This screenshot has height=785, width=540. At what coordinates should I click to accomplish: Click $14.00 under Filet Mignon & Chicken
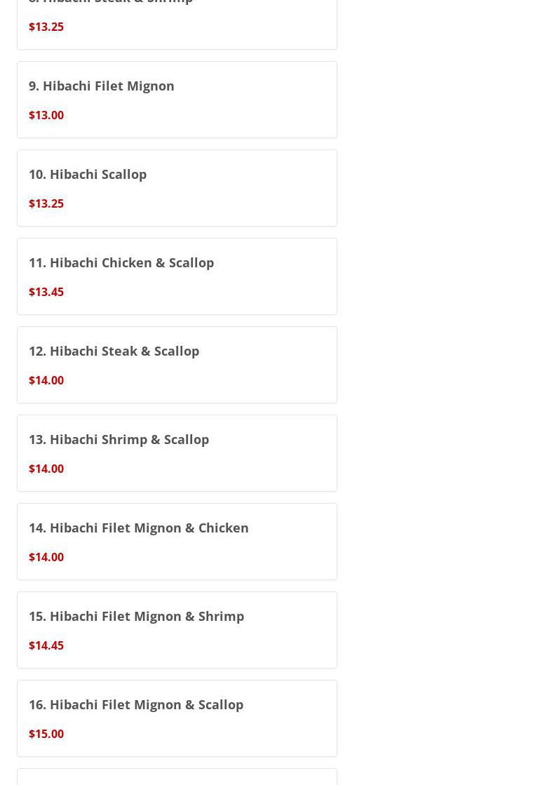(46, 557)
